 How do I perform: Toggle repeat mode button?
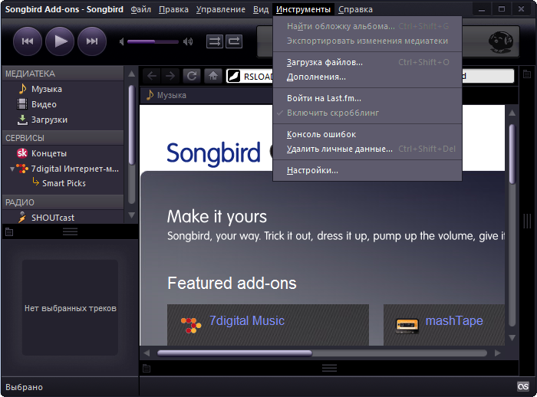(234, 41)
